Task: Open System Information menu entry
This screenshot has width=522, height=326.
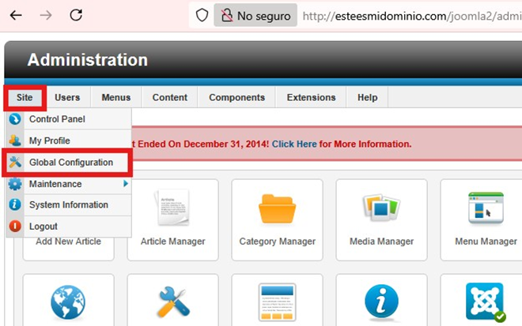Action: [x=69, y=204]
